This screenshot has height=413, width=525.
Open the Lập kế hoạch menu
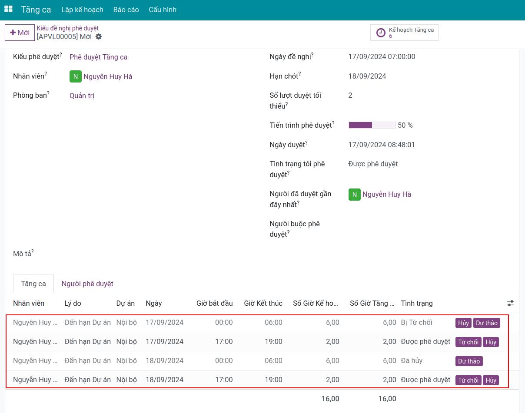[x=82, y=10]
